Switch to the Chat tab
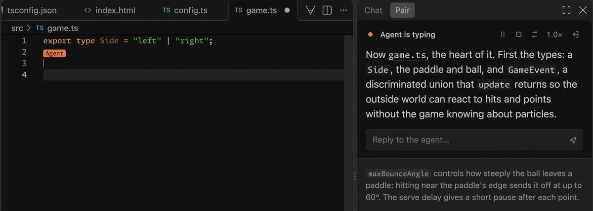This screenshot has height=211, width=593. 373,10
